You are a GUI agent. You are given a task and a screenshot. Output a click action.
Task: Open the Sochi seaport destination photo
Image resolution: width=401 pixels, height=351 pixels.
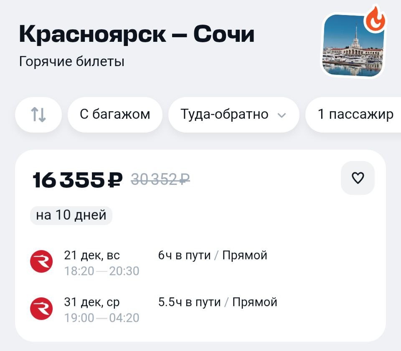pos(353,45)
